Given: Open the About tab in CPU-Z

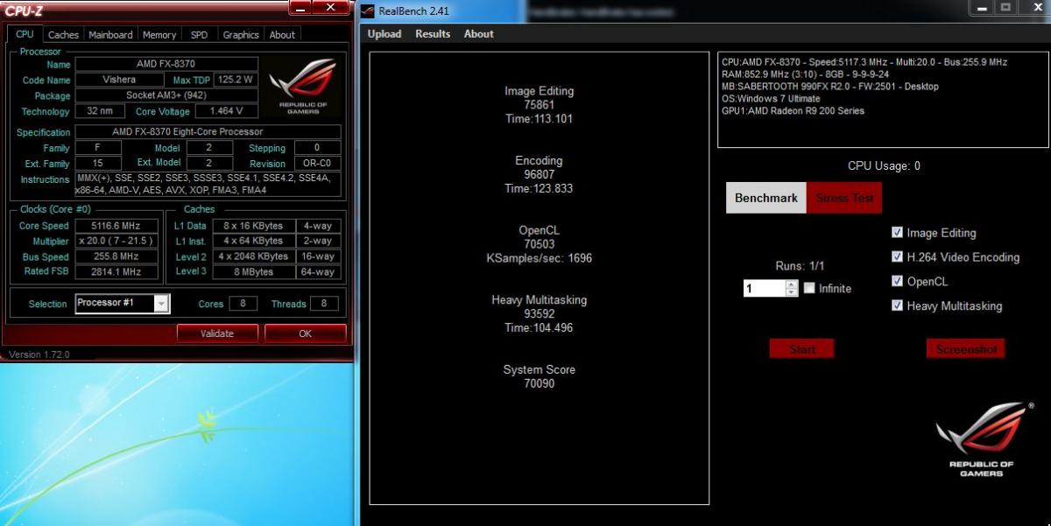Looking at the screenshot, I should point(282,35).
